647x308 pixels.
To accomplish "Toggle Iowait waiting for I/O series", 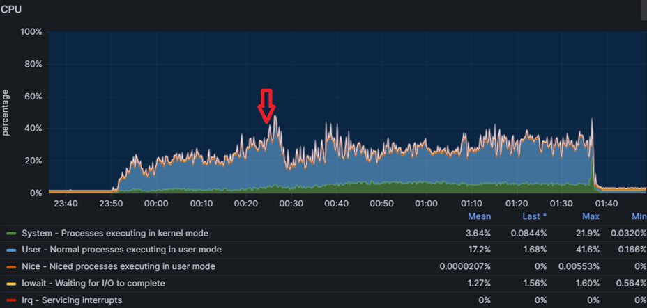I will (x=93, y=284).
